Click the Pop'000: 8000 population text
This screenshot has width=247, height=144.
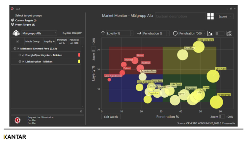(72, 33)
